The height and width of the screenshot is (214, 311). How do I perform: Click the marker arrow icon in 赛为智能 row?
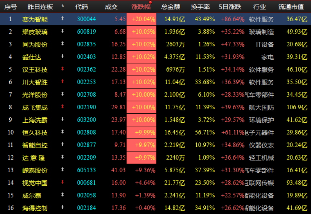click(63, 18)
